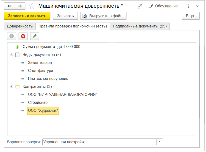The image size is (206, 152).
Task: Click the forward navigation arrow
Action: (x=20, y=6)
